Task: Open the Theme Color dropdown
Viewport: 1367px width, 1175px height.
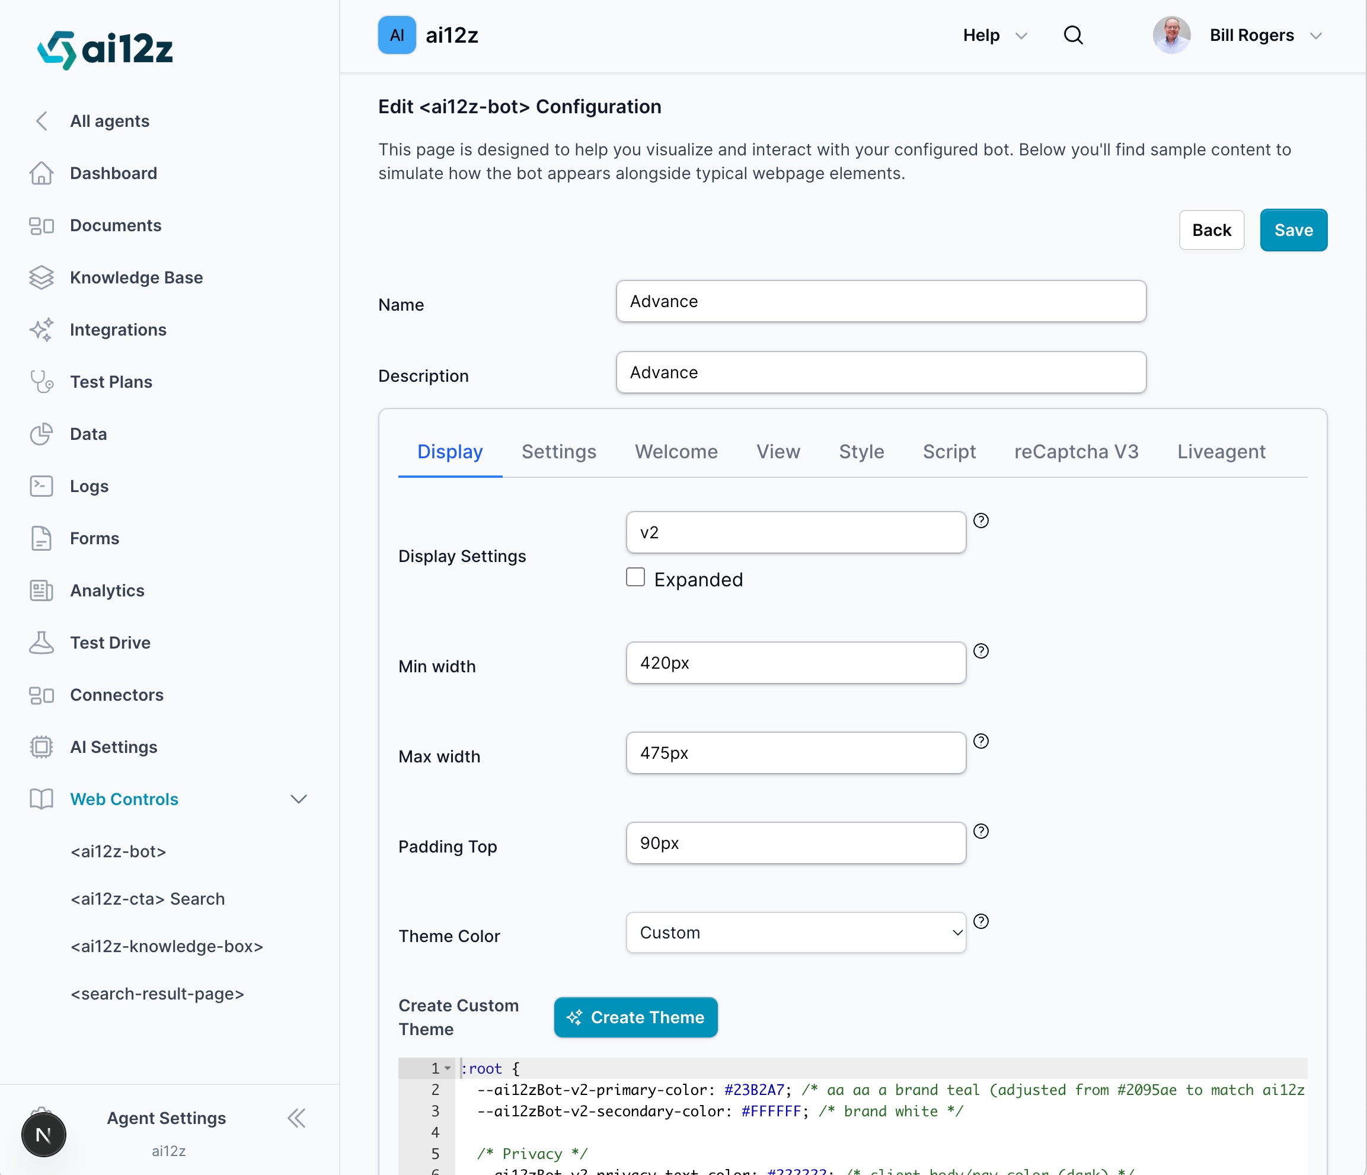Action: click(x=795, y=932)
